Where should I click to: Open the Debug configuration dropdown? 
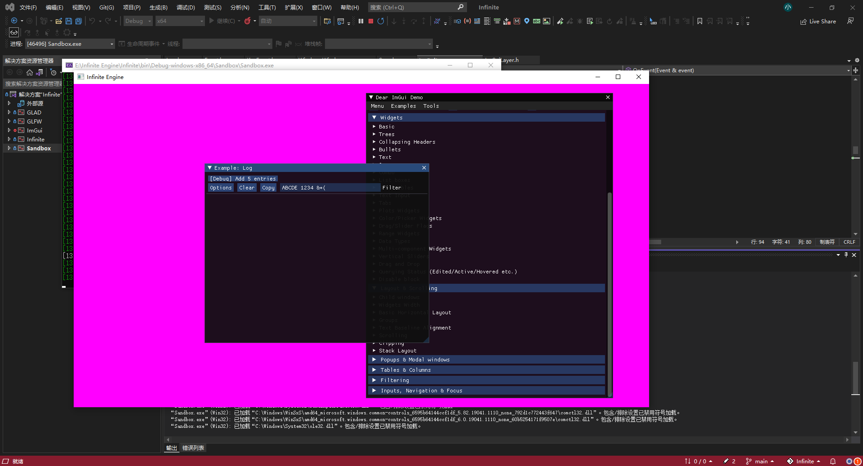tap(138, 21)
